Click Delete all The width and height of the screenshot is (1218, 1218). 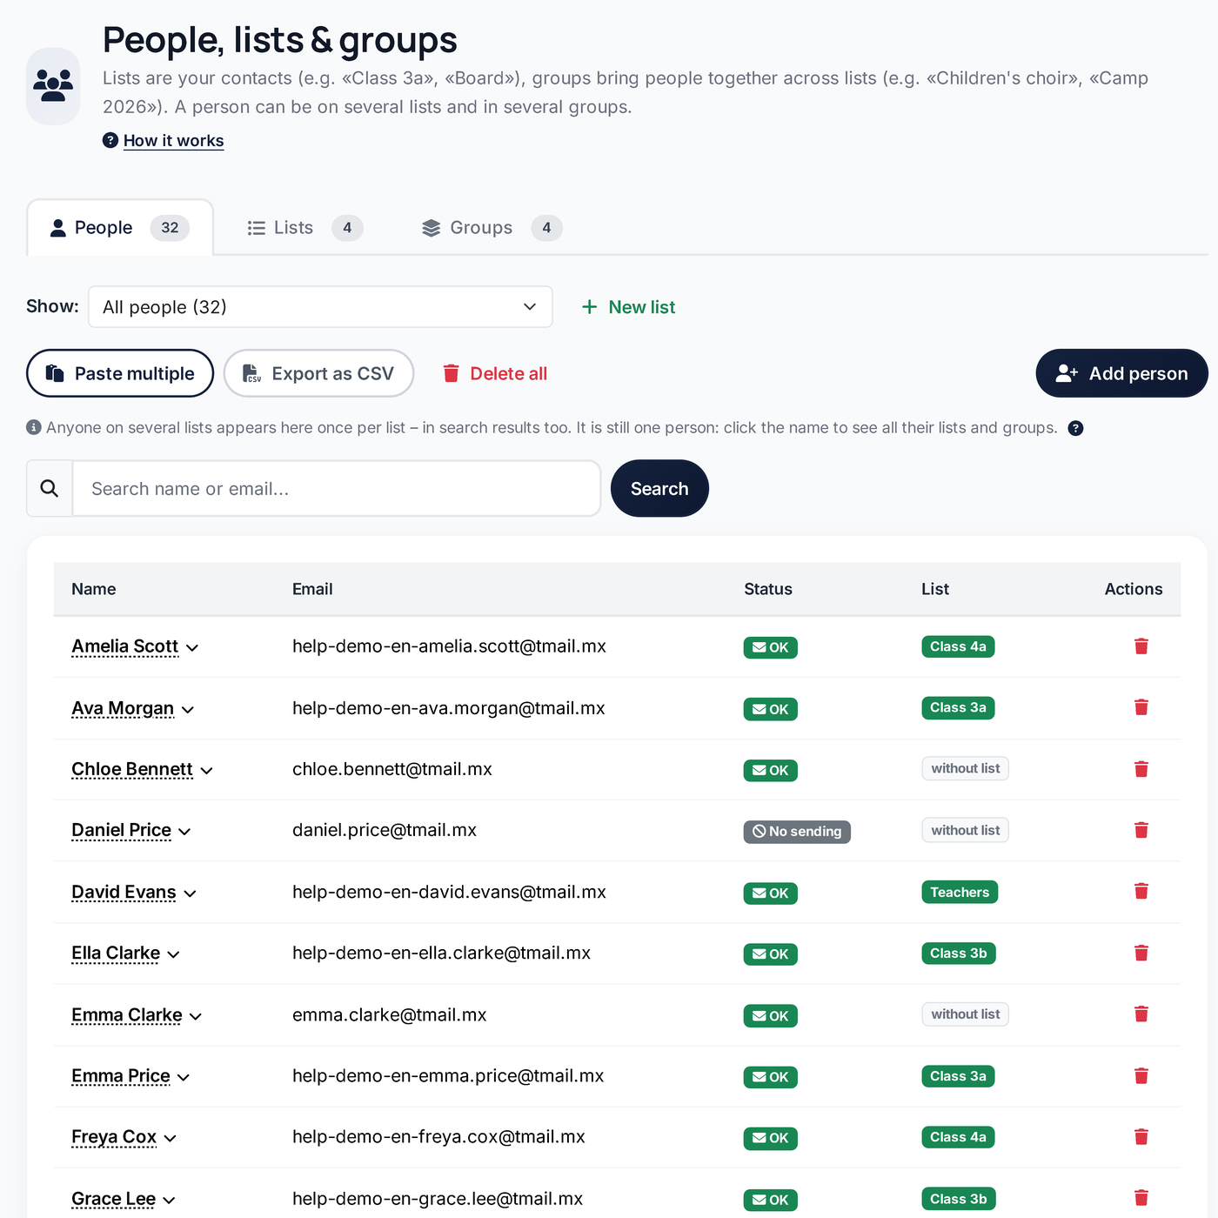495,373
